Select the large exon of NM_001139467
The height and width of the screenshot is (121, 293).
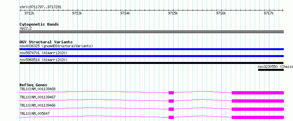coord(258,101)
